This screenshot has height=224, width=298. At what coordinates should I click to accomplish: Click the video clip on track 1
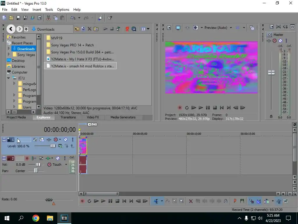click(83, 145)
